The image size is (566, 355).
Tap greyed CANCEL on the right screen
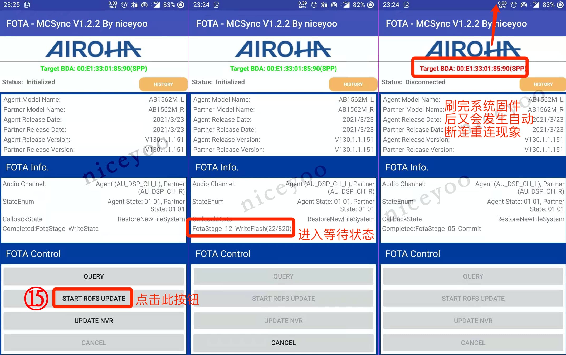(x=473, y=343)
